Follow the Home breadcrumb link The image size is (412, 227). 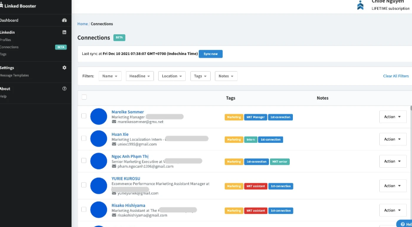(83, 24)
